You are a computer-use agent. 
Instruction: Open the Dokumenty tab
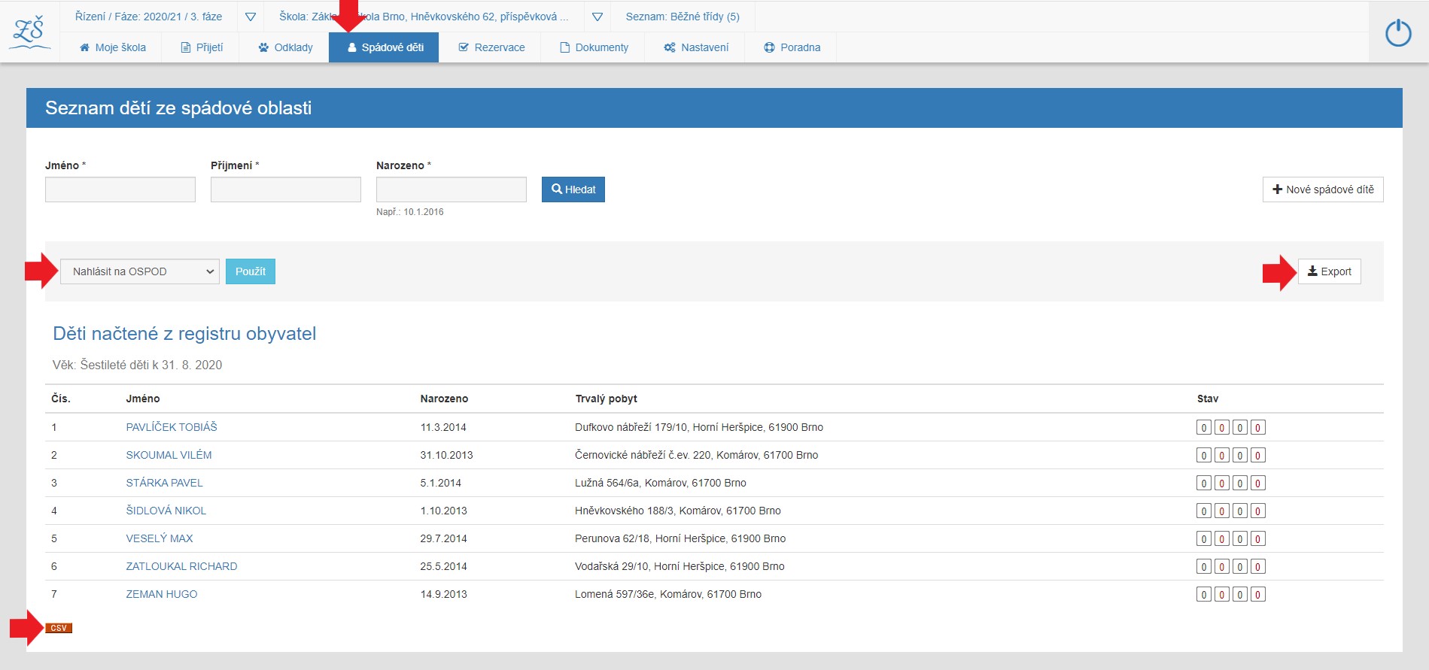tap(594, 47)
